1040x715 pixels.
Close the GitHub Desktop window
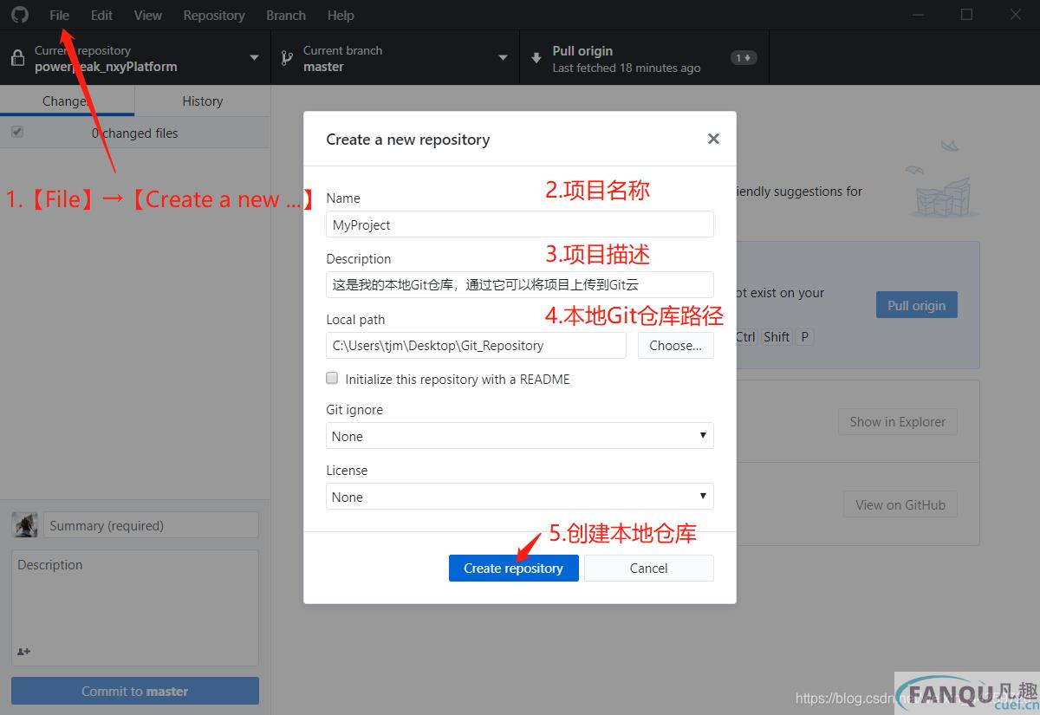pos(1016,15)
